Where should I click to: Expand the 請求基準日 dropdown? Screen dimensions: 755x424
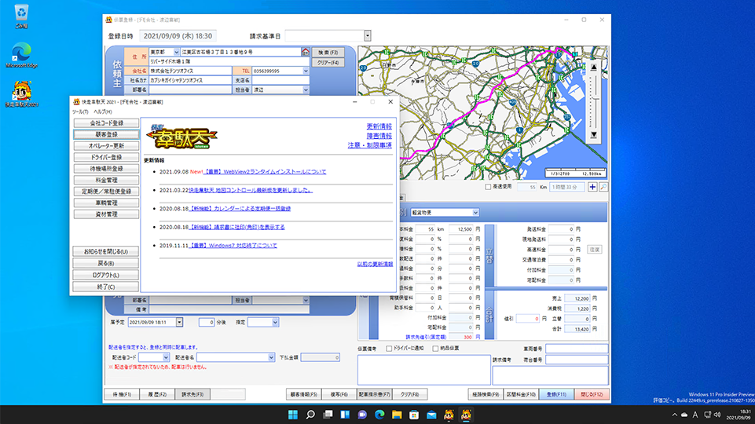click(x=367, y=35)
